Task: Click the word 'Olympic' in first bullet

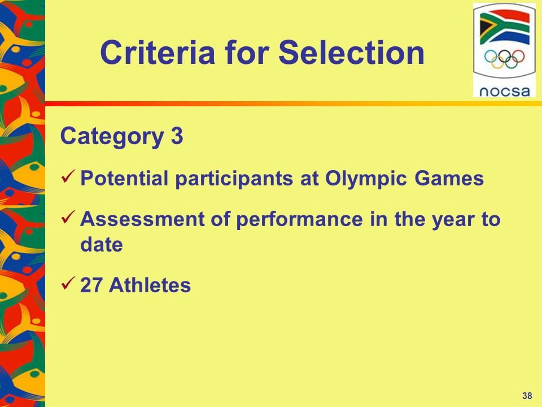Action: 366,179
